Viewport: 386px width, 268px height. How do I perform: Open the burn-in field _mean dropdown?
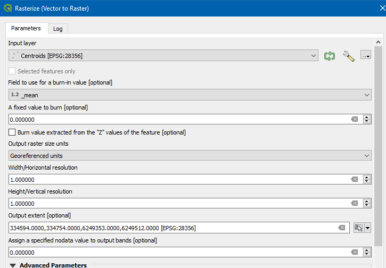[190, 95]
